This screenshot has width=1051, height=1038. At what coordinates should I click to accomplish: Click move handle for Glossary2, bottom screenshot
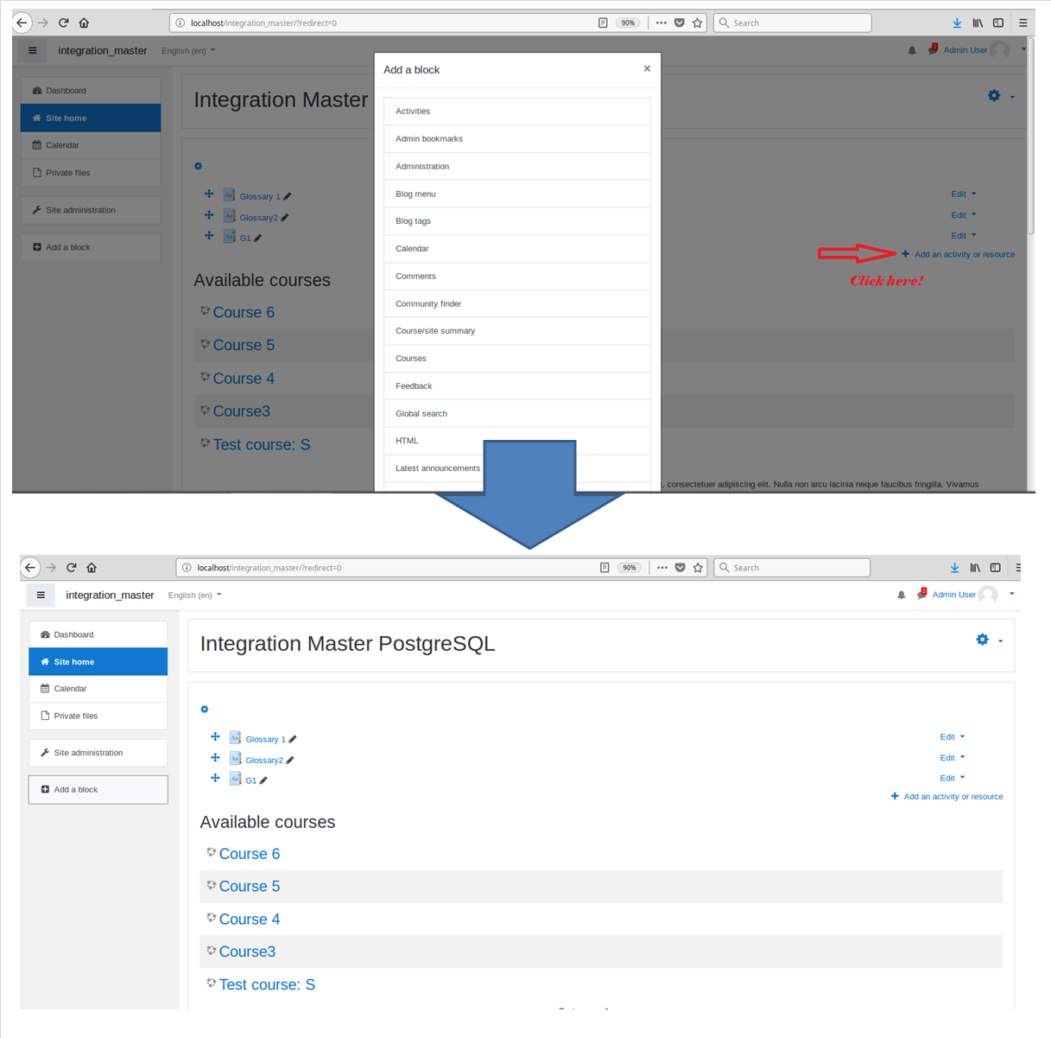point(215,758)
